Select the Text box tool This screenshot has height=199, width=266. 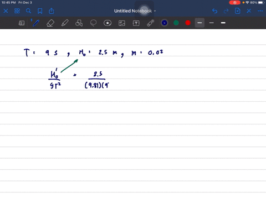coord(136,23)
